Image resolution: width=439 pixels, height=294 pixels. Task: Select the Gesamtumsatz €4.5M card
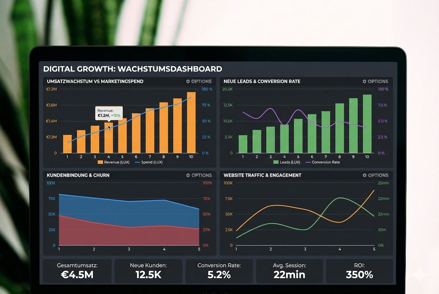[77, 271]
